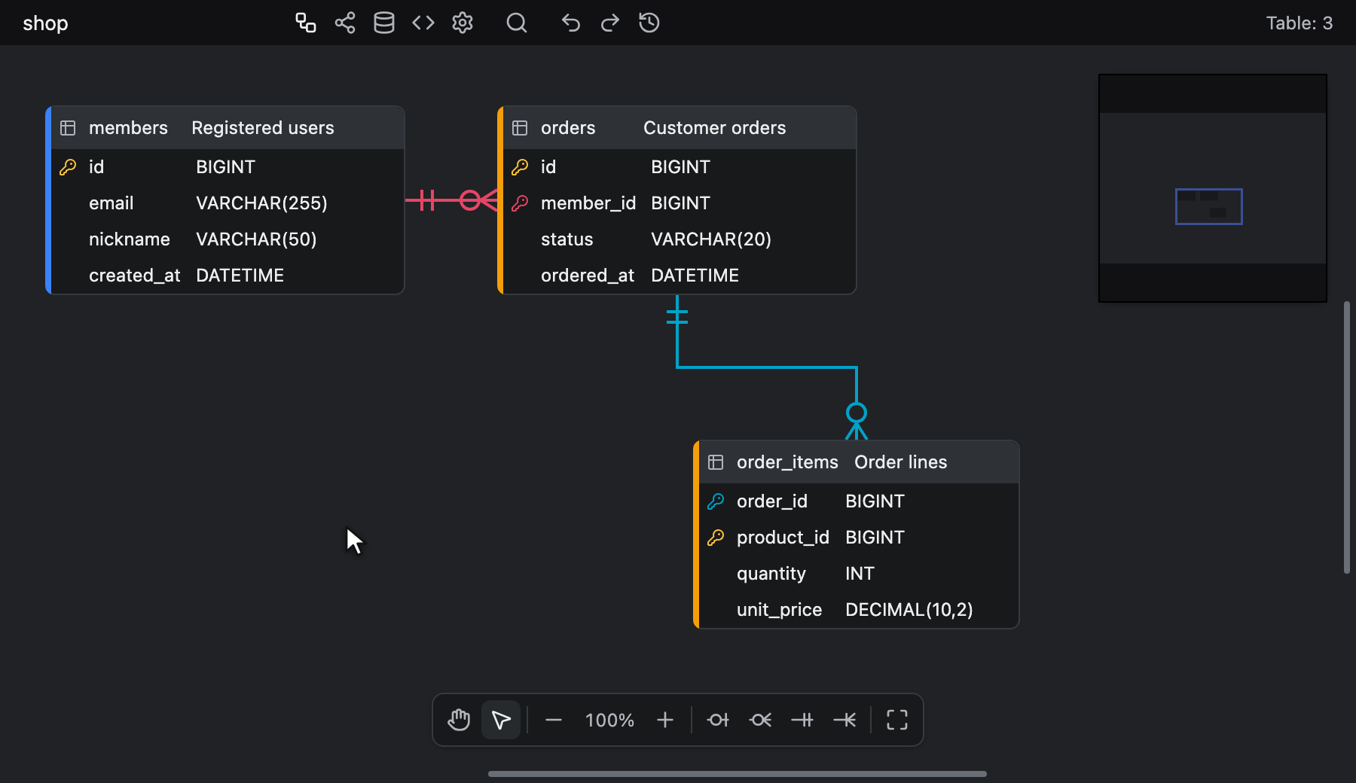Click the minimap viewport rectangle
1356x783 pixels.
[x=1209, y=206]
